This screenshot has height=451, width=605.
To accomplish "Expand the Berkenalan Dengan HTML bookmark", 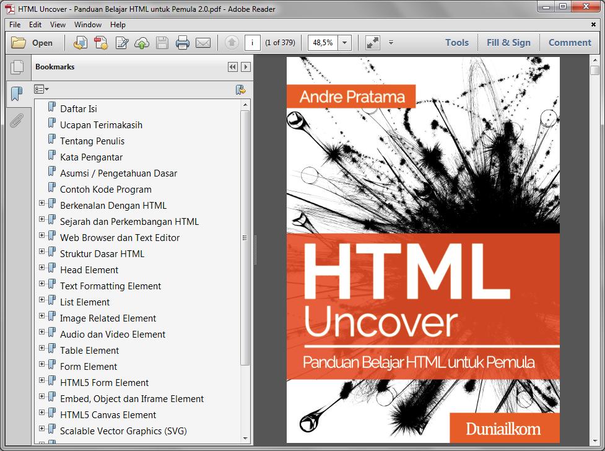I will click(41, 203).
